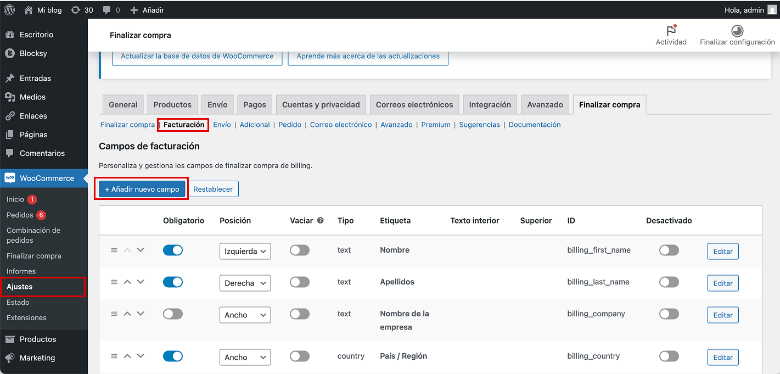Switch to the Productos settings tab
Image resolution: width=780 pixels, height=374 pixels.
click(172, 104)
